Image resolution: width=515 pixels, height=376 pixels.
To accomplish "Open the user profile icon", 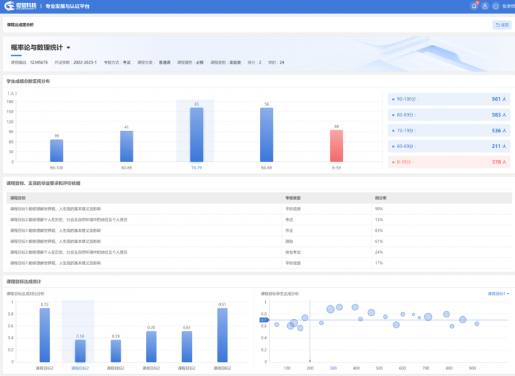I will (x=485, y=6).
